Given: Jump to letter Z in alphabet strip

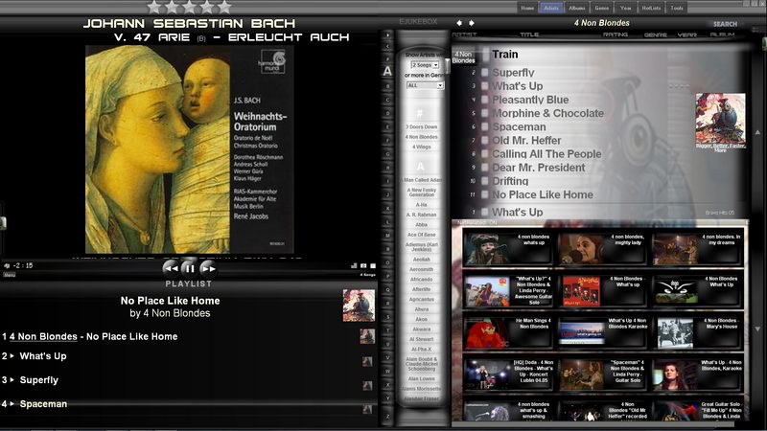Looking at the screenshot, I should (x=388, y=417).
